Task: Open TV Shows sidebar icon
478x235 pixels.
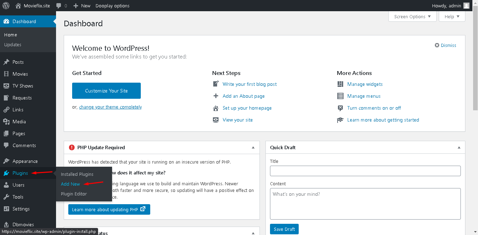Action: click(x=6, y=86)
